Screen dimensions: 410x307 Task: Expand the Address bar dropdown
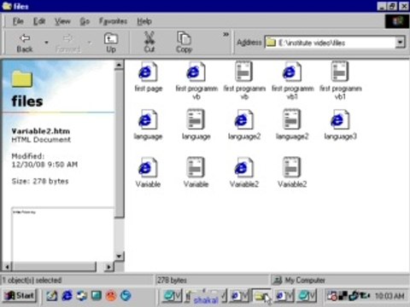tap(400, 43)
